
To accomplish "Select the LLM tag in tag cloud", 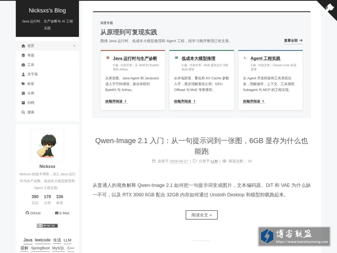I will coord(67,240).
